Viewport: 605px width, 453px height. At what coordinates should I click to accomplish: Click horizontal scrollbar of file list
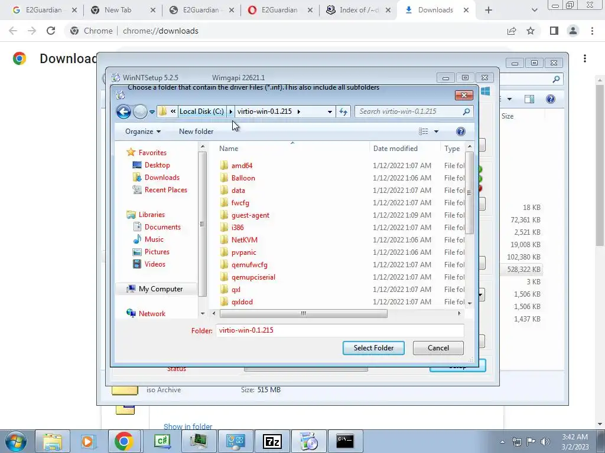[303, 314]
